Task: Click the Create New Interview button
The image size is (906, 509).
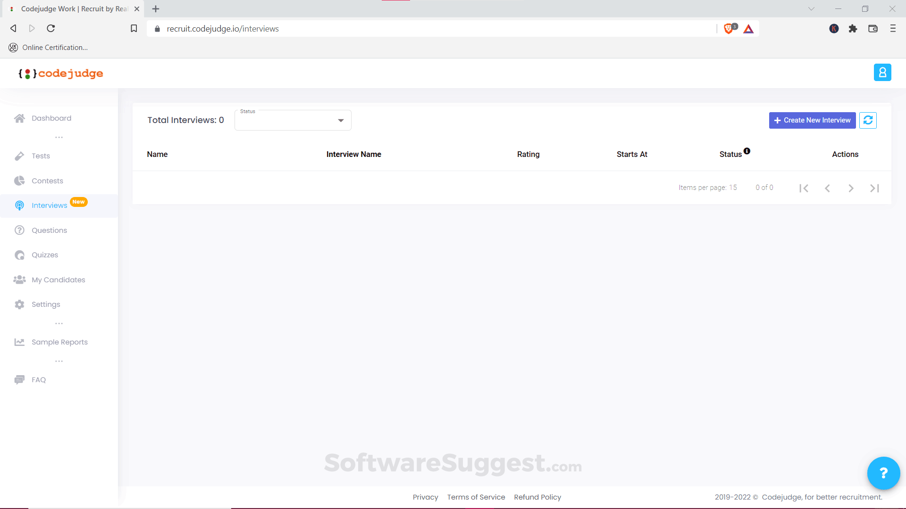Action: [812, 120]
